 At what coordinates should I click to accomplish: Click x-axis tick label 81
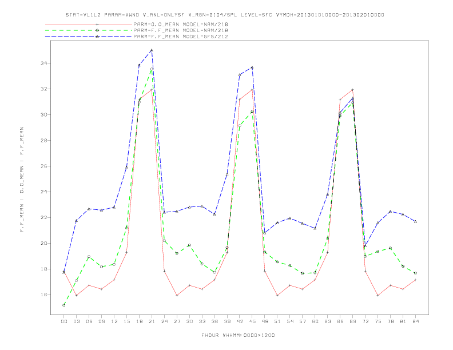[x=403, y=321]
